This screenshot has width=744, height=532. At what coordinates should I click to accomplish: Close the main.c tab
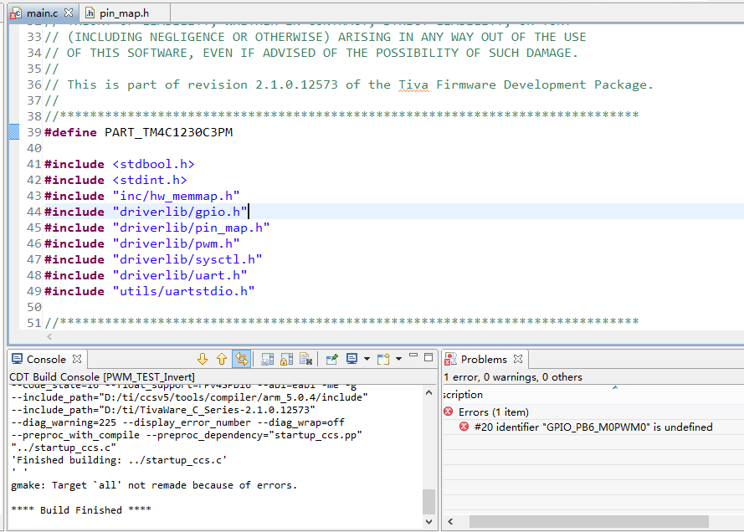[69, 13]
